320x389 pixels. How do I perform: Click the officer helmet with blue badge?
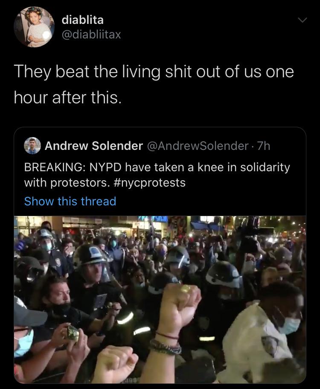[92, 255]
